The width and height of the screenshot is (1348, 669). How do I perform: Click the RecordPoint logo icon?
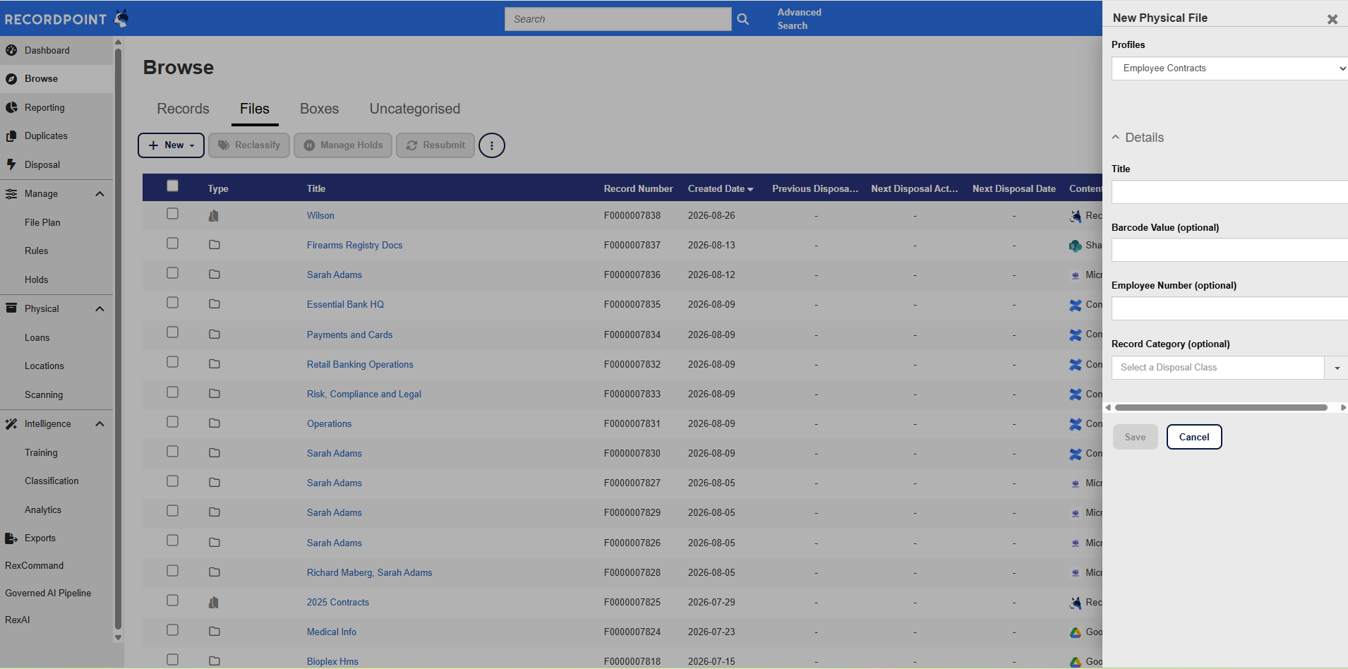coord(121,18)
